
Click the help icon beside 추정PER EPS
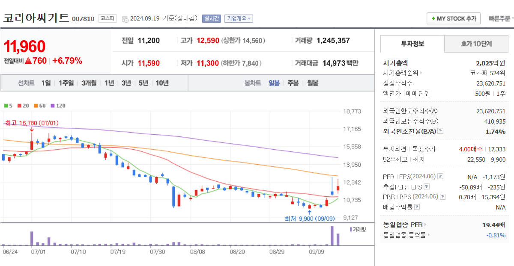426,186
